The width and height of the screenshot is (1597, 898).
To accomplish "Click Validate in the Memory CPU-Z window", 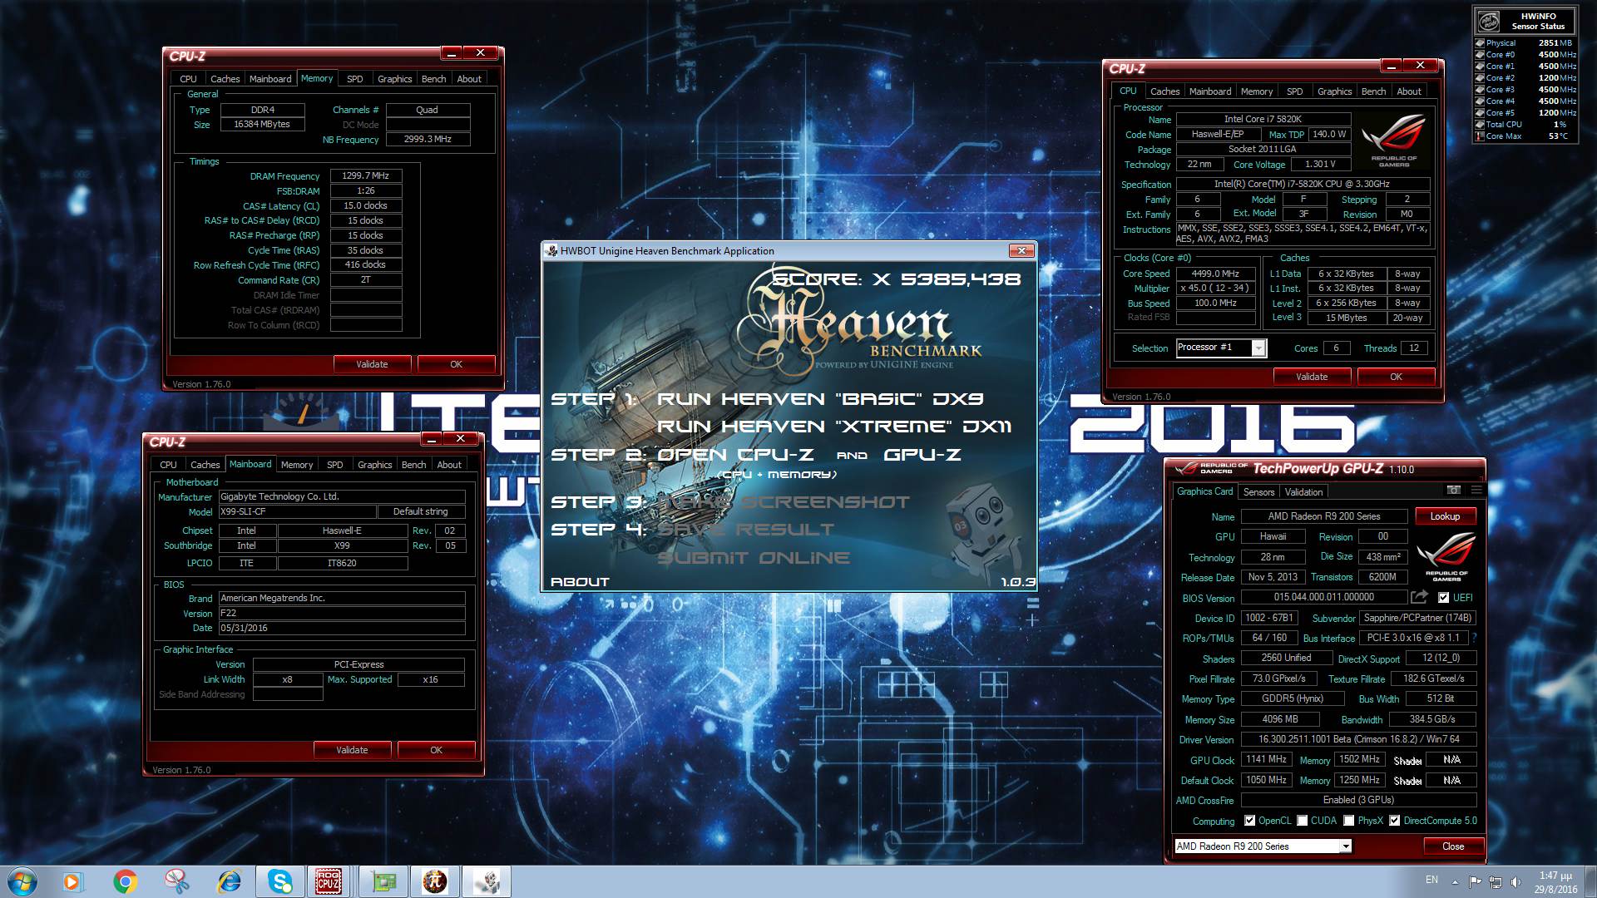I will pyautogui.click(x=372, y=364).
